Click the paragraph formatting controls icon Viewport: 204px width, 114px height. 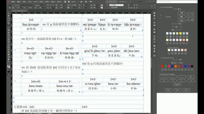click(x=10, y=8)
